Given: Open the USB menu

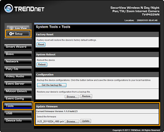Looking at the screenshot, I should point(18,113).
